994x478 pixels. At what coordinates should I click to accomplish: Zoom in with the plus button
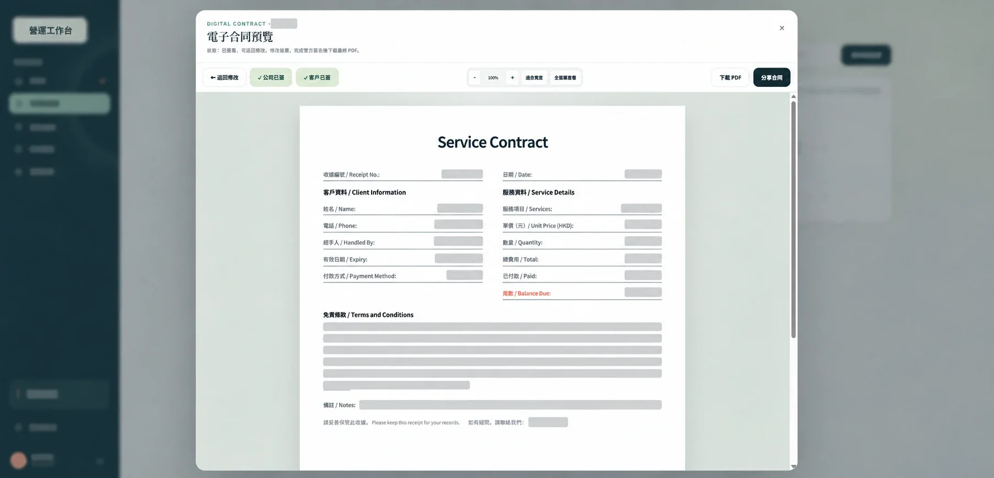click(512, 77)
